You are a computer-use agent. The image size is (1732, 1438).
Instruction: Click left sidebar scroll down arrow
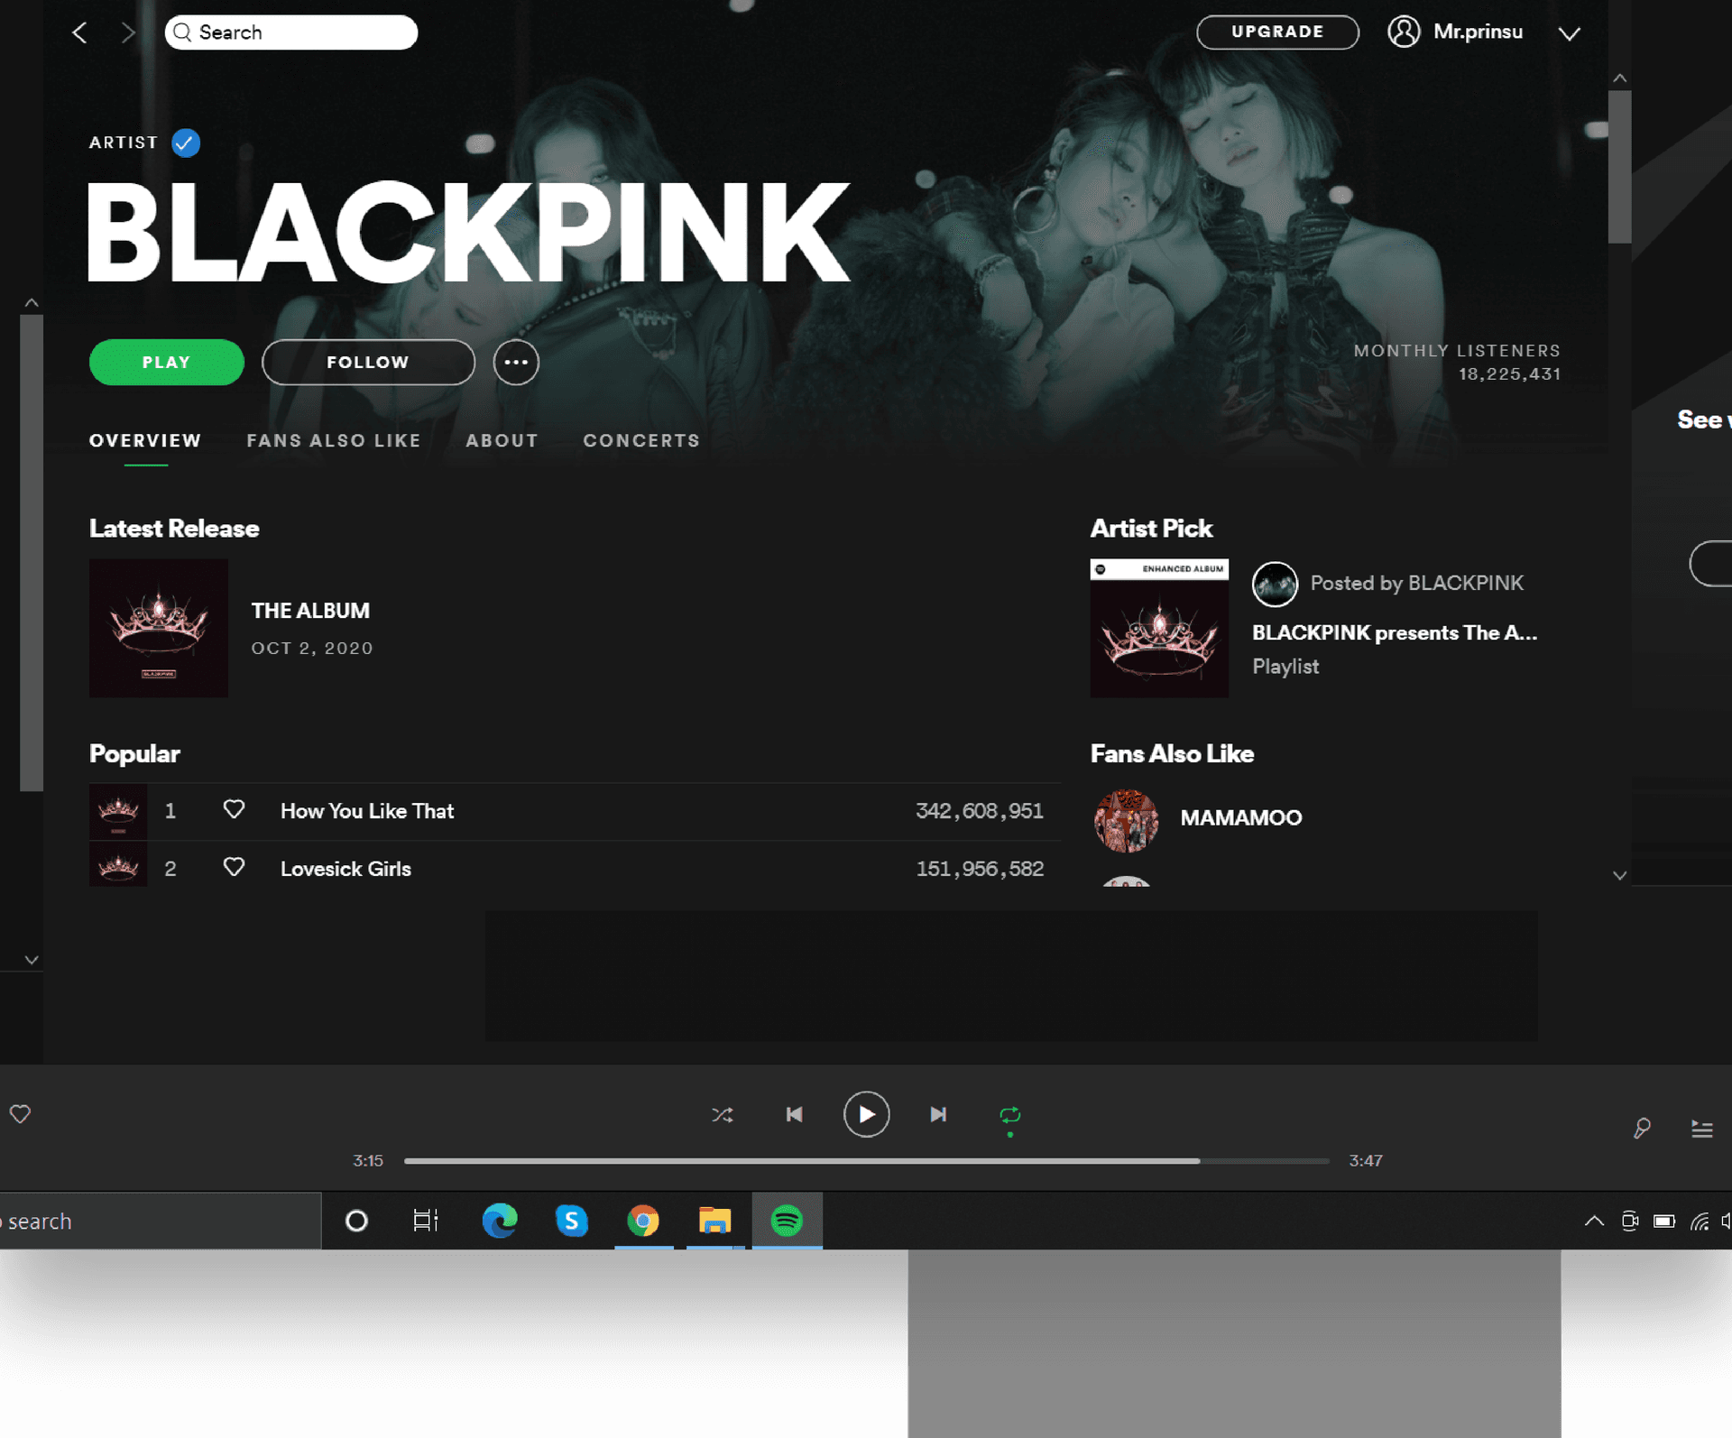point(32,960)
